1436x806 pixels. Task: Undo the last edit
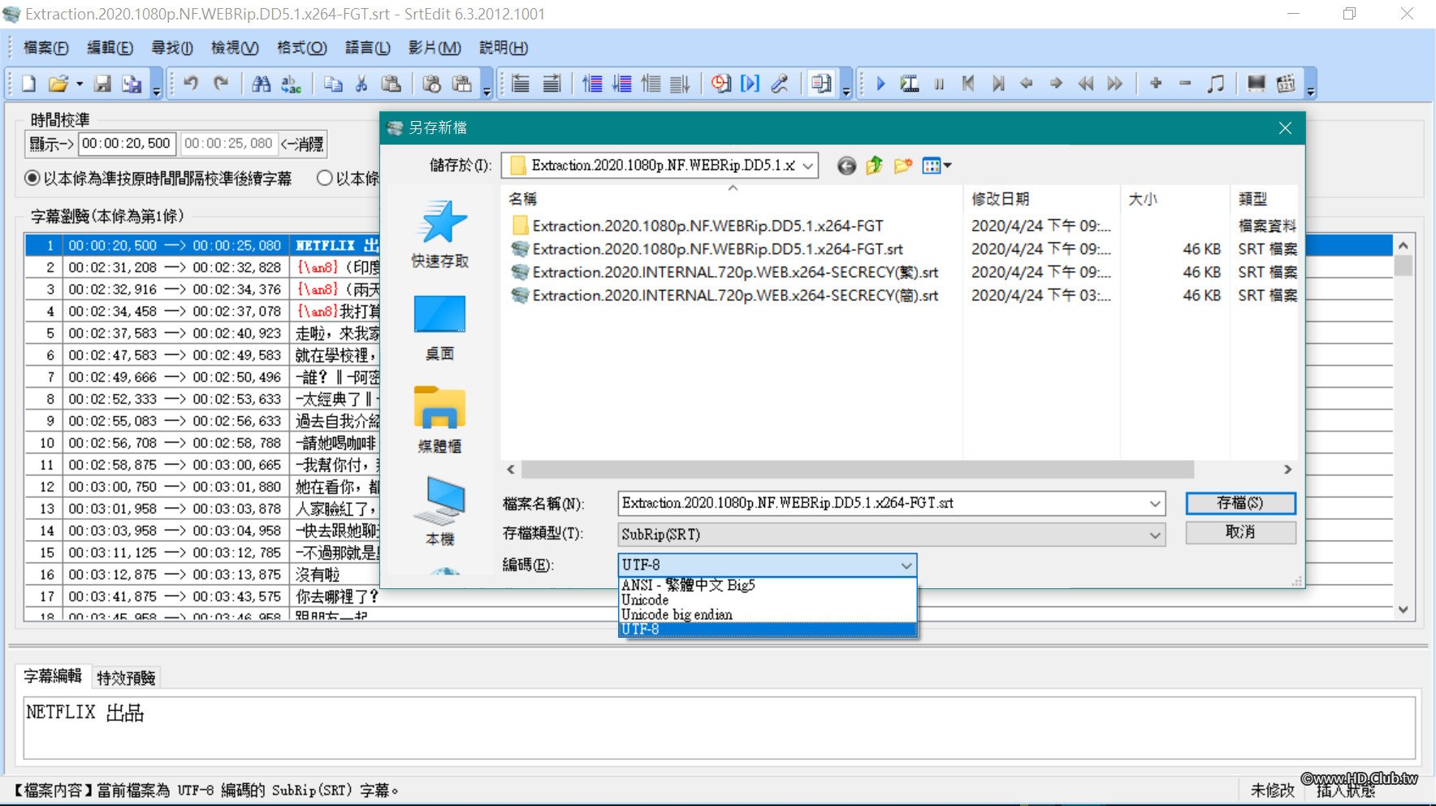[191, 84]
